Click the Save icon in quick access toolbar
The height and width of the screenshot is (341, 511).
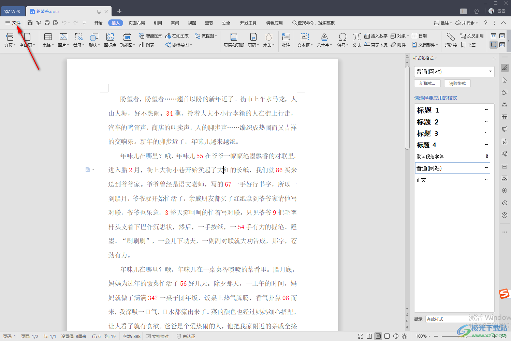point(30,23)
